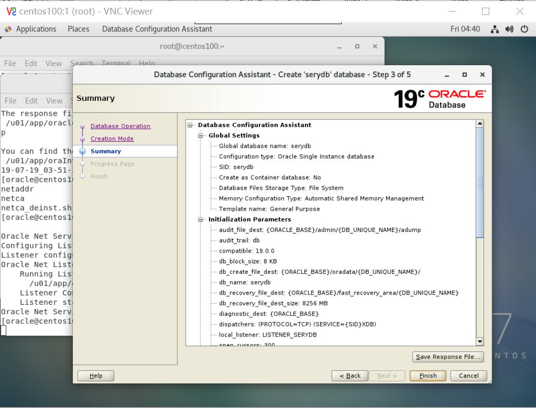
Task: Click Save Response File button
Action: 448,357
